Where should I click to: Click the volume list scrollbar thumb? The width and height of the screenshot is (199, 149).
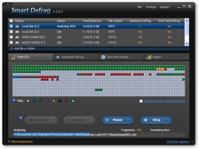click(x=187, y=29)
